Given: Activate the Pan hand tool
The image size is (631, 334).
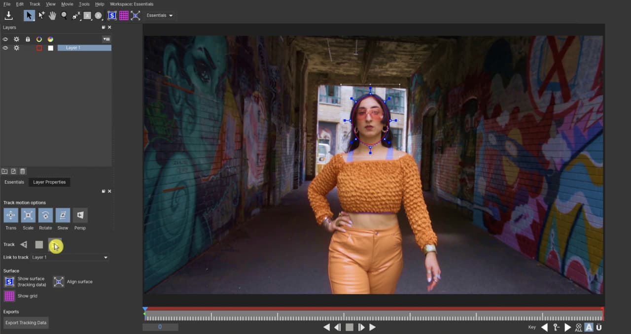Looking at the screenshot, I should coord(52,15).
